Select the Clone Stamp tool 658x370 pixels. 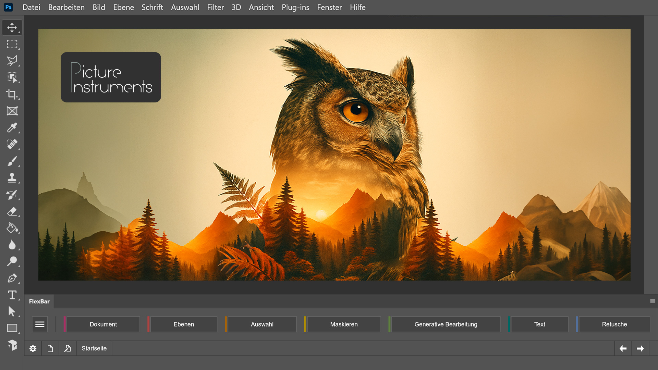pos(12,178)
